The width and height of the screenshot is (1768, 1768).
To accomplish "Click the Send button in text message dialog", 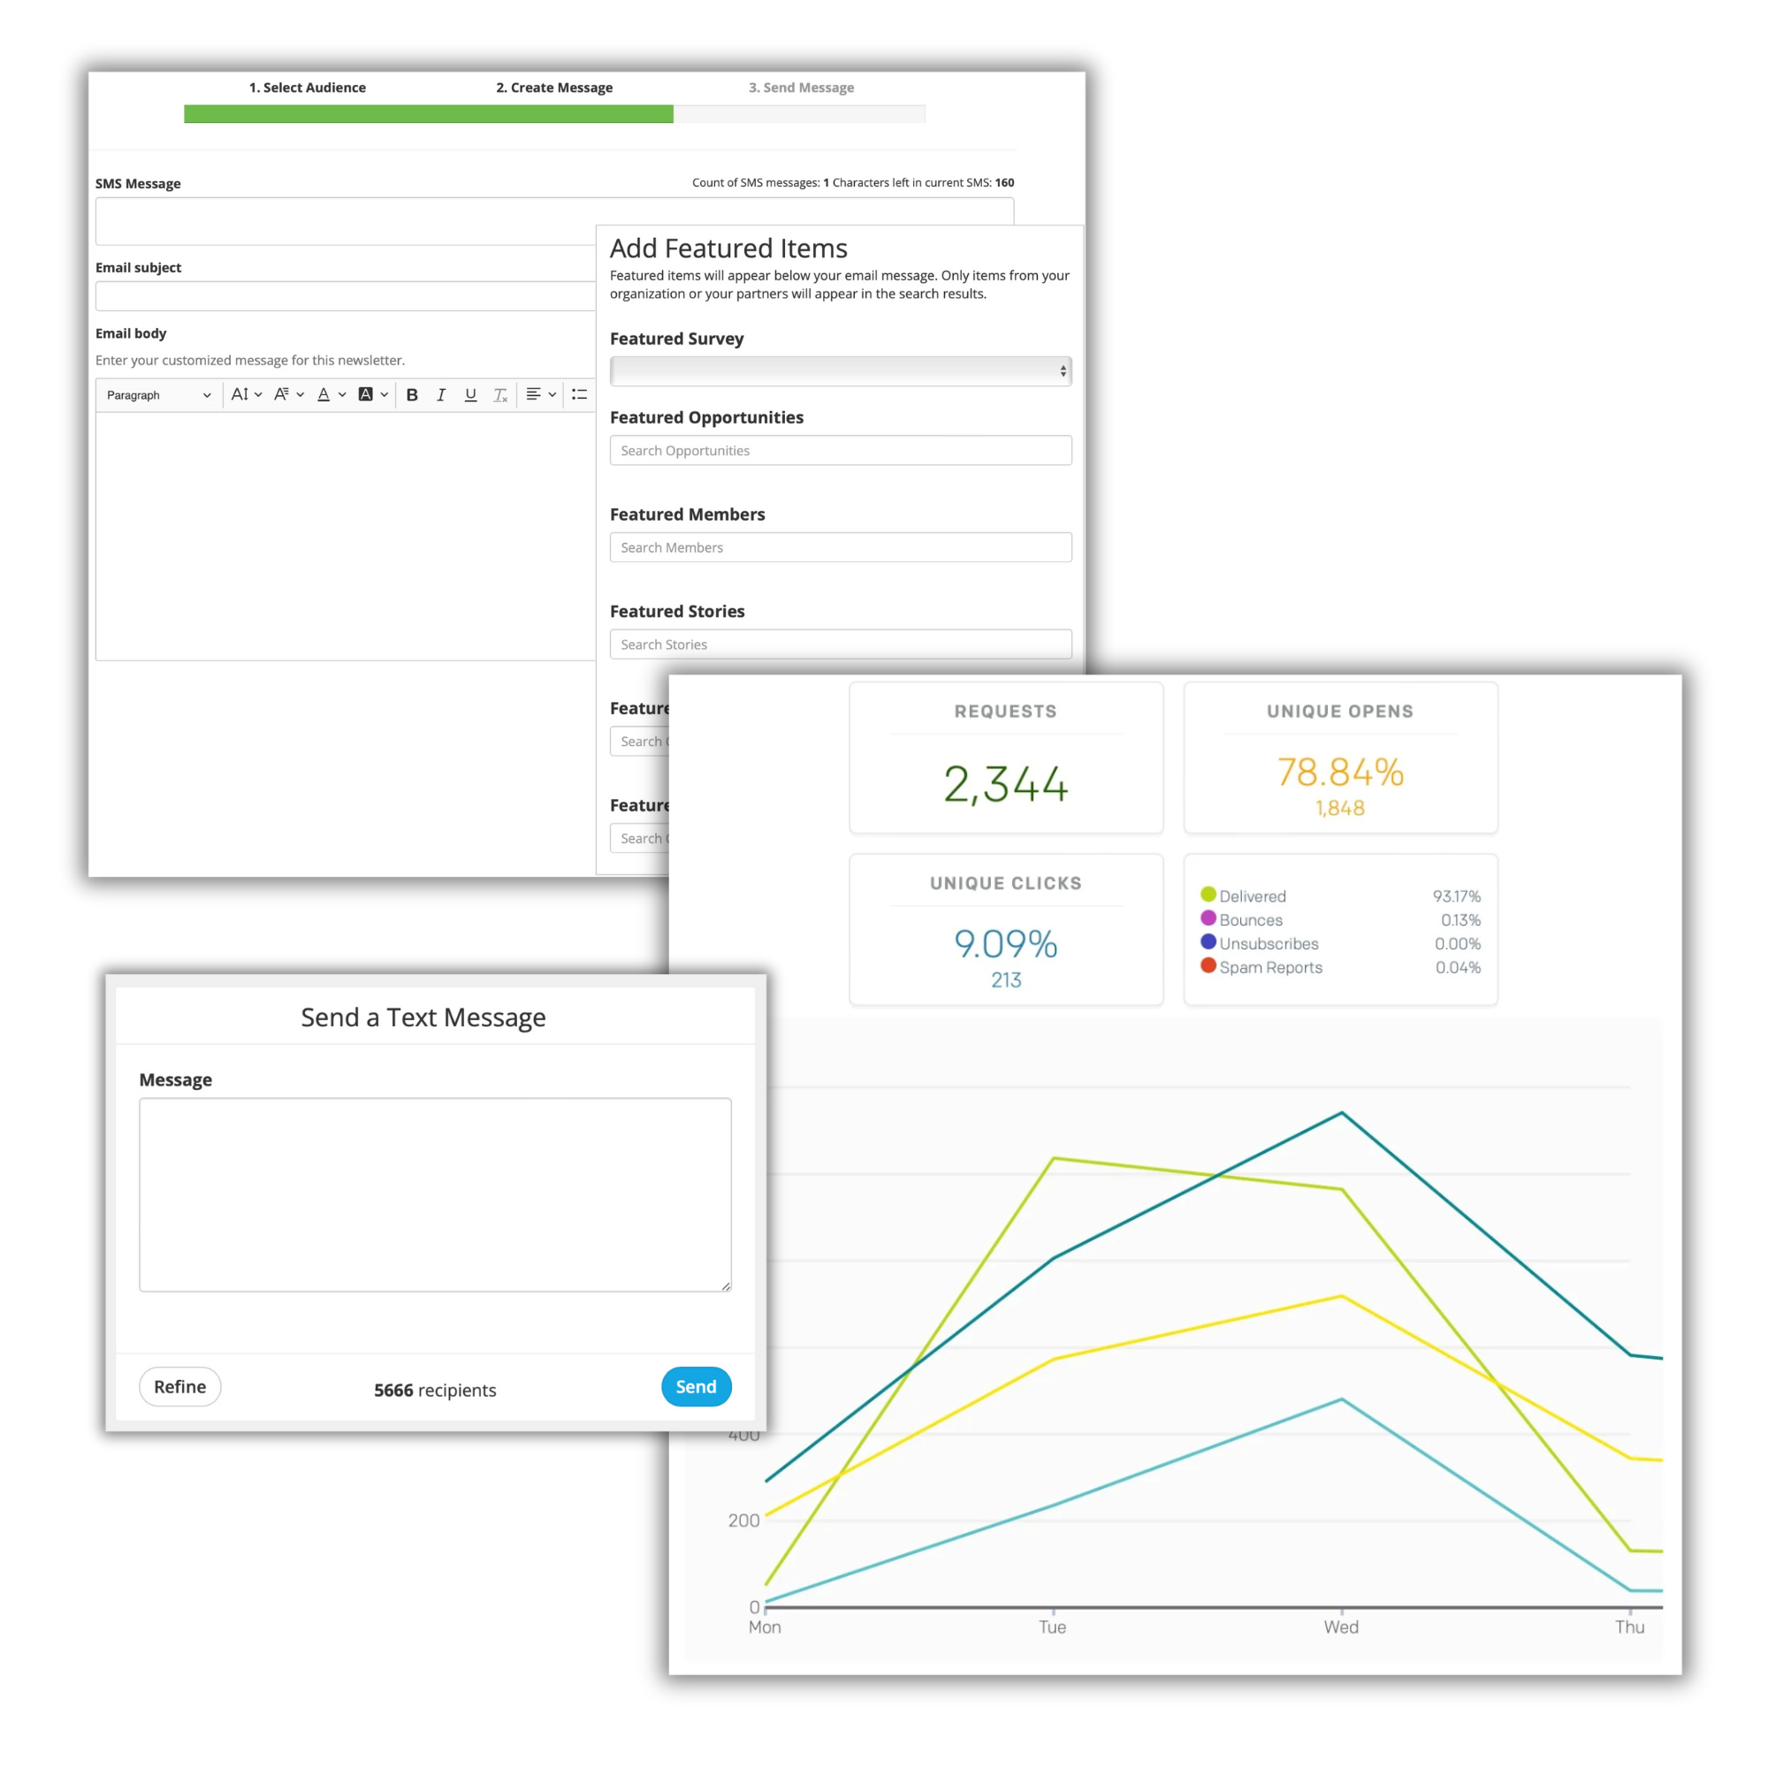I will pyautogui.click(x=697, y=1386).
